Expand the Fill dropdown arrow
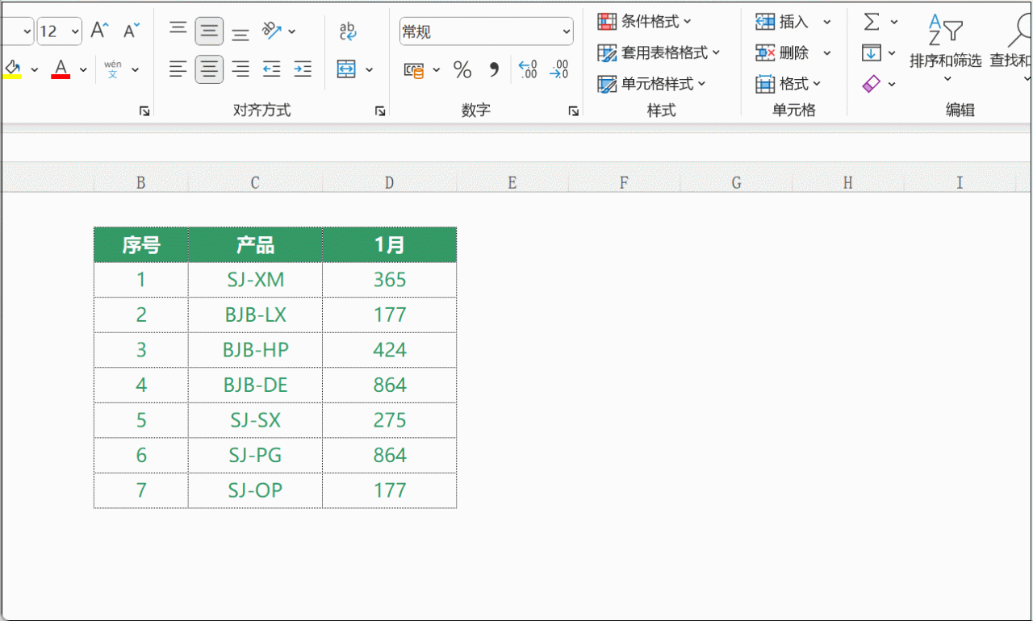 (893, 53)
